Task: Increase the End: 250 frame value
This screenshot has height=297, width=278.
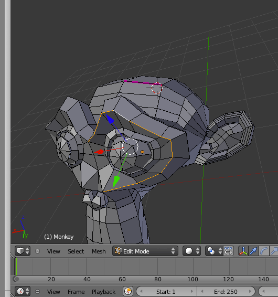Action: coord(250,292)
